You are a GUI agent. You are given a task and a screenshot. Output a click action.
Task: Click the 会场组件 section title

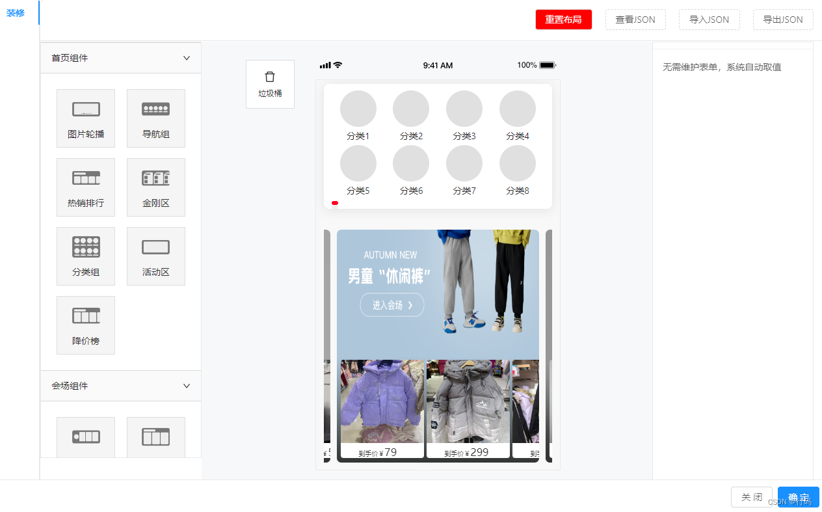point(70,386)
